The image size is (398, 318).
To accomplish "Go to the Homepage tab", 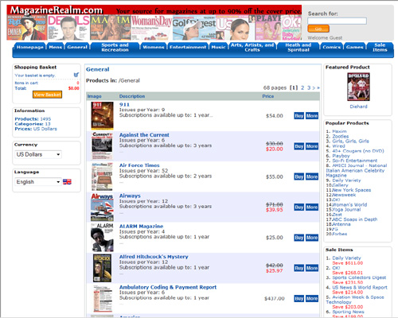I will tap(29, 47).
